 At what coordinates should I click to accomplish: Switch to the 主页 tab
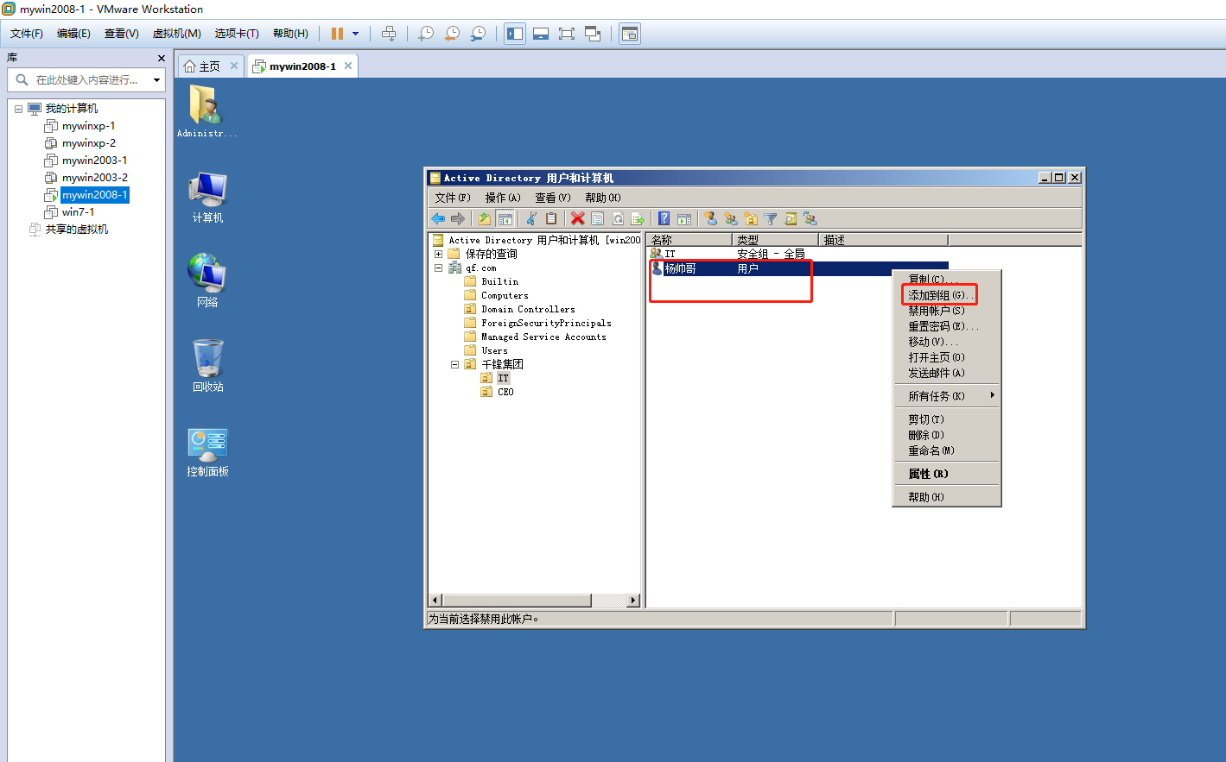209,66
